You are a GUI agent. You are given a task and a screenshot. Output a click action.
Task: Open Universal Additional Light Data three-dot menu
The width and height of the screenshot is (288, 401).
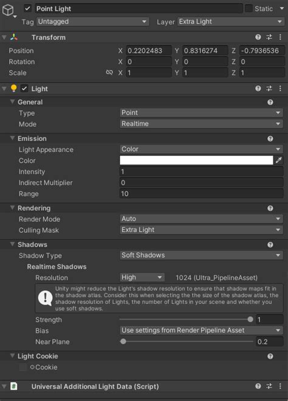(280, 386)
